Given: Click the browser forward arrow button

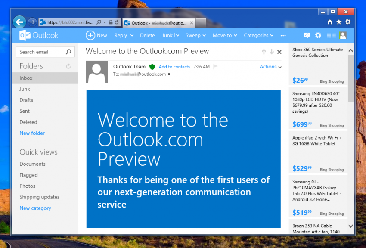Looking at the screenshot, I should point(32,22).
